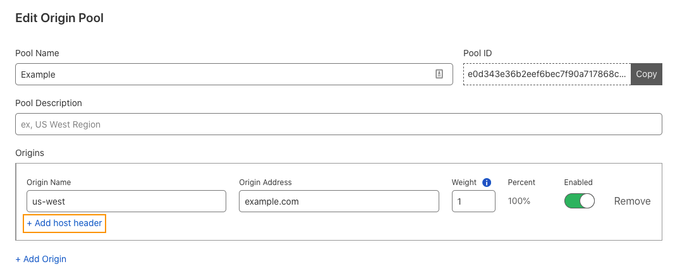Click the Origin Address field showing example.com
The width and height of the screenshot is (675, 276).
pos(339,201)
